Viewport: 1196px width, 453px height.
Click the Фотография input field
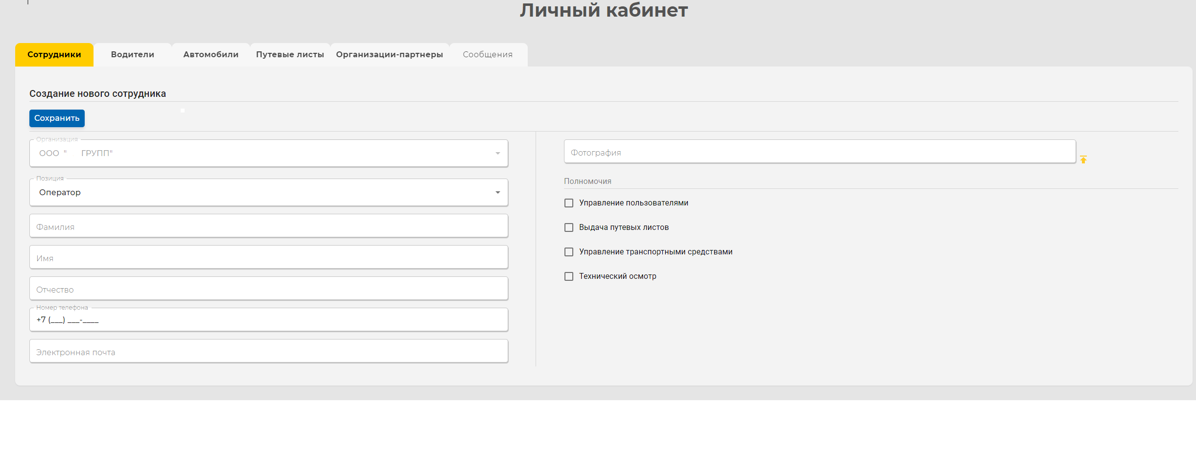(x=820, y=152)
